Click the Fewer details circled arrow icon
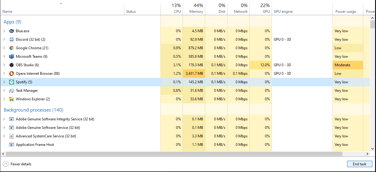The width and height of the screenshot is (376, 172). point(5,164)
